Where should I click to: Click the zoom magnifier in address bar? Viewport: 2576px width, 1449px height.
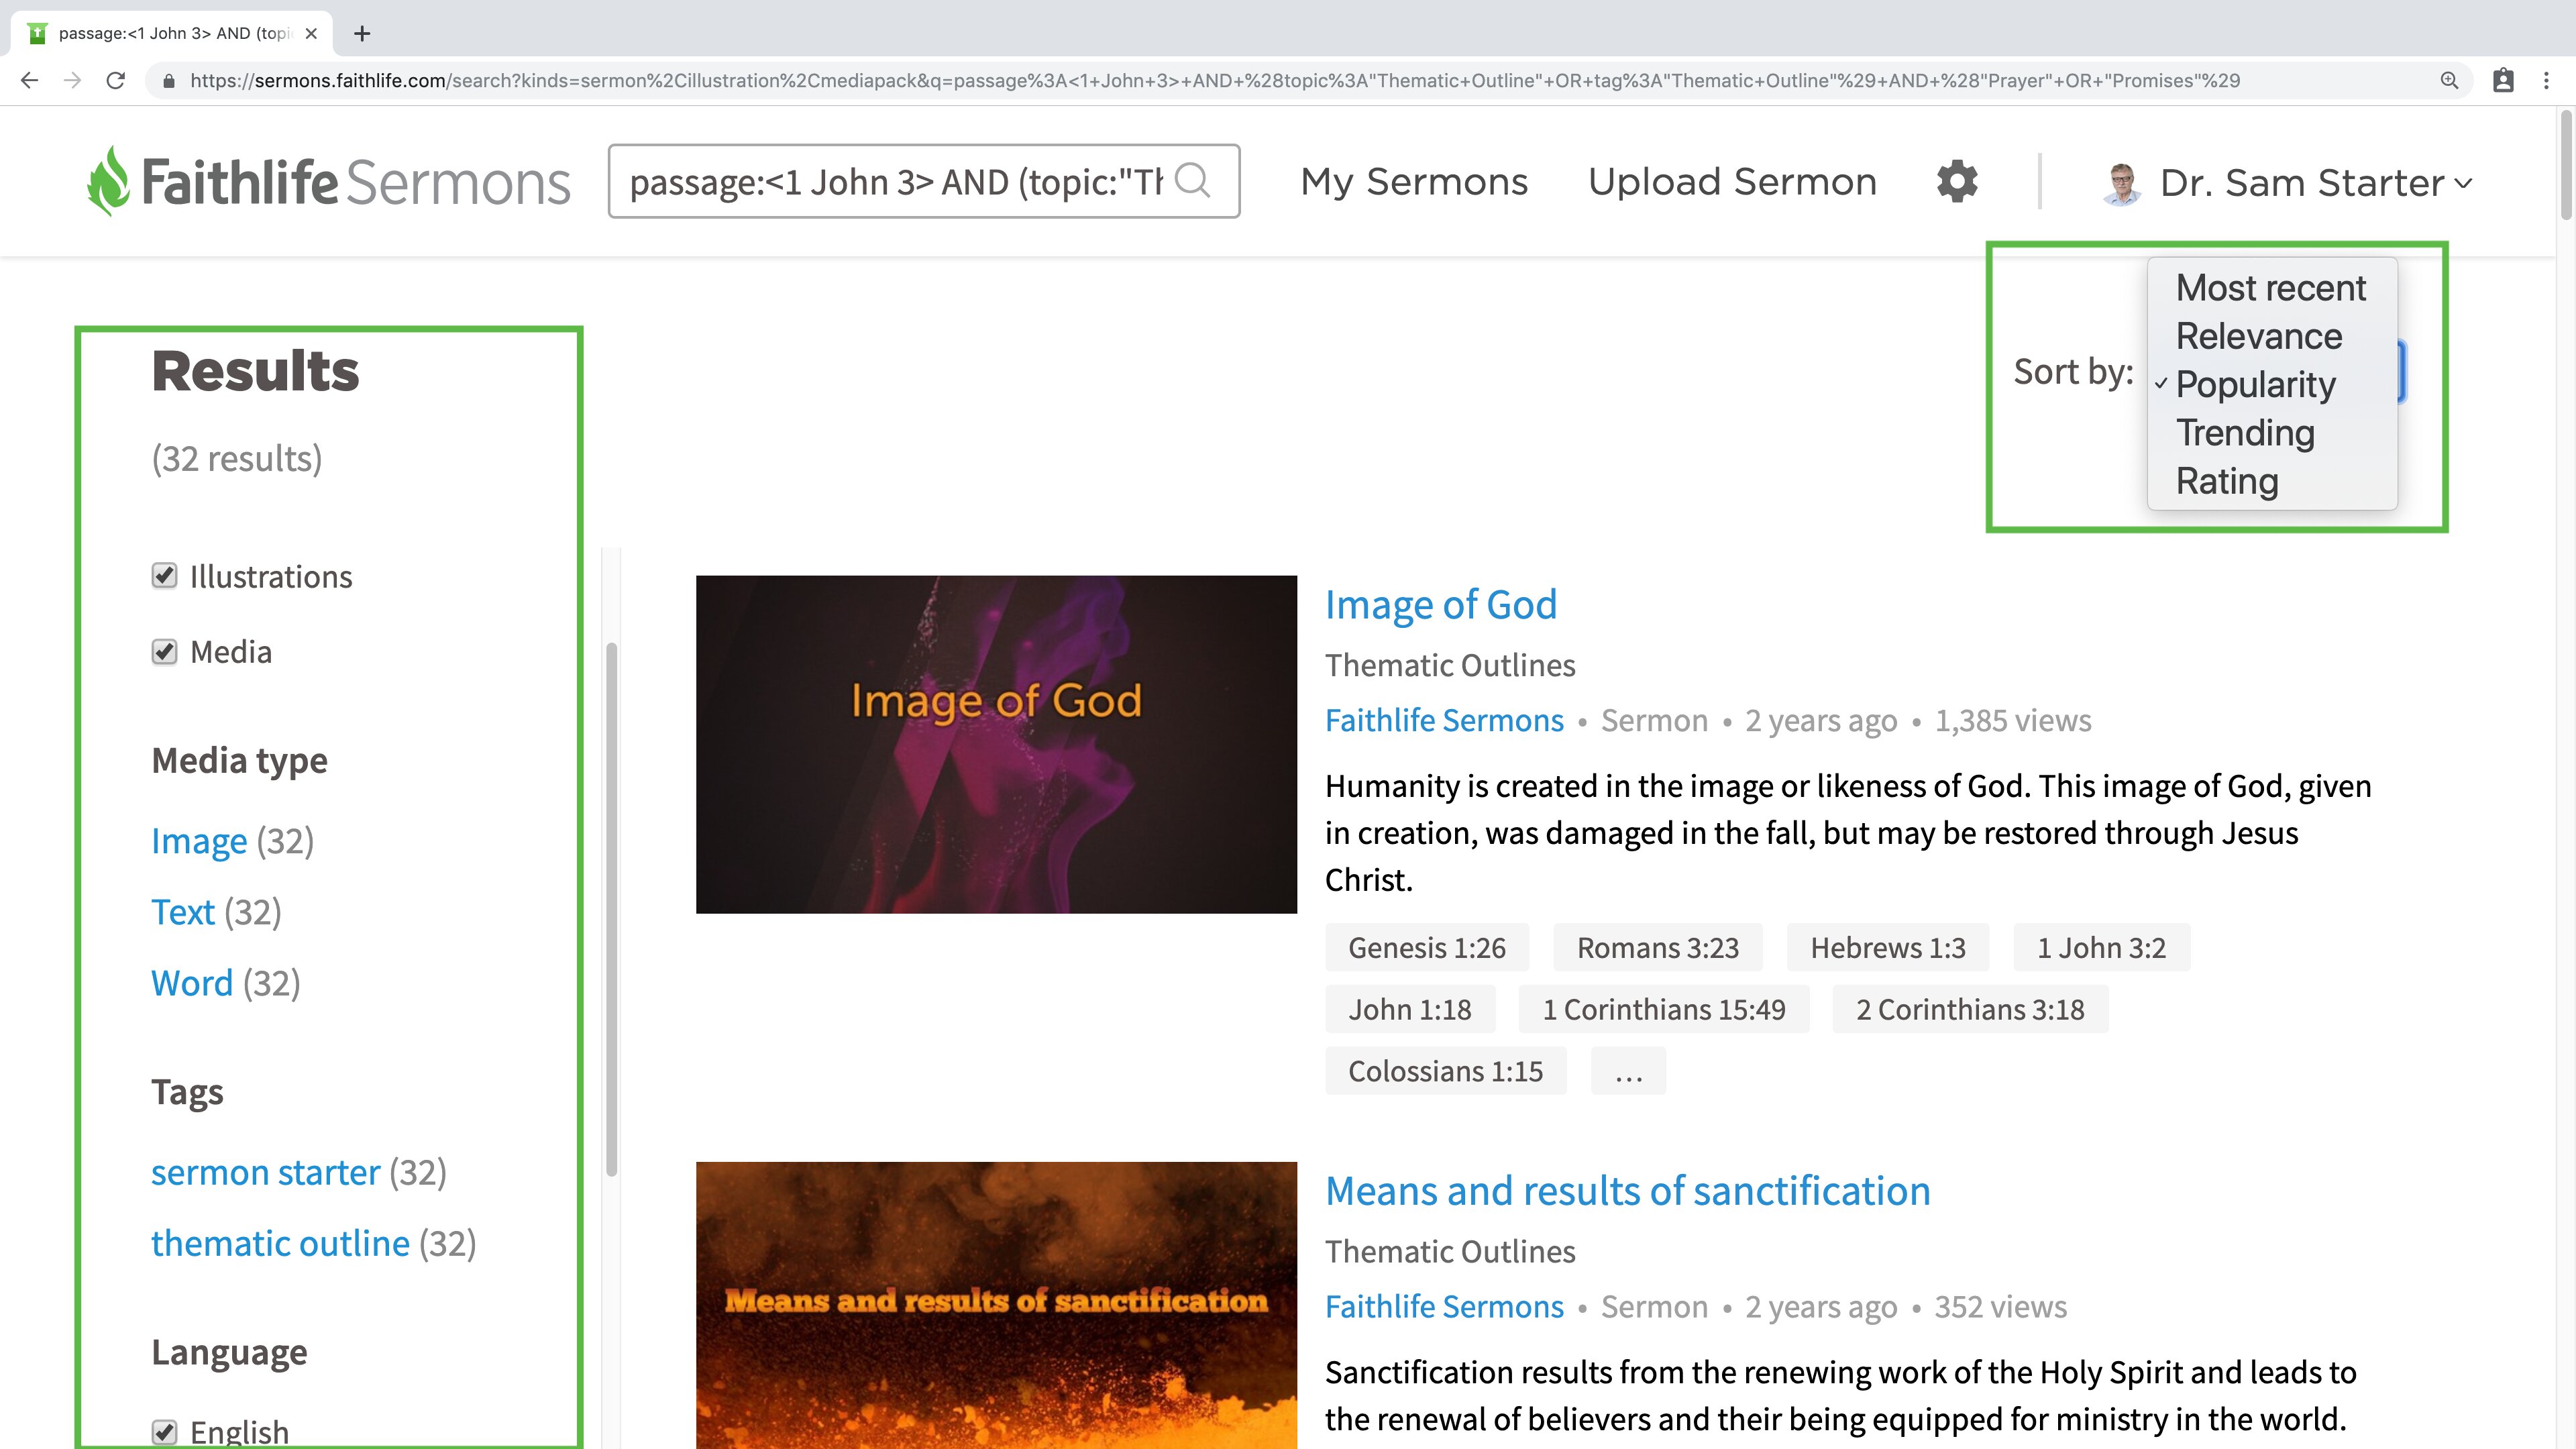coord(2449,80)
